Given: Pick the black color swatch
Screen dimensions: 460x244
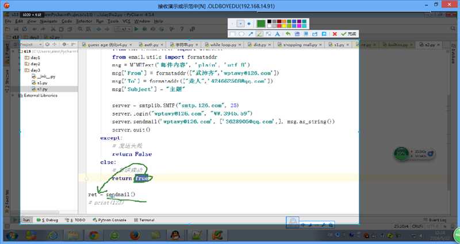Looking at the screenshot, I should [x=269, y=21].
